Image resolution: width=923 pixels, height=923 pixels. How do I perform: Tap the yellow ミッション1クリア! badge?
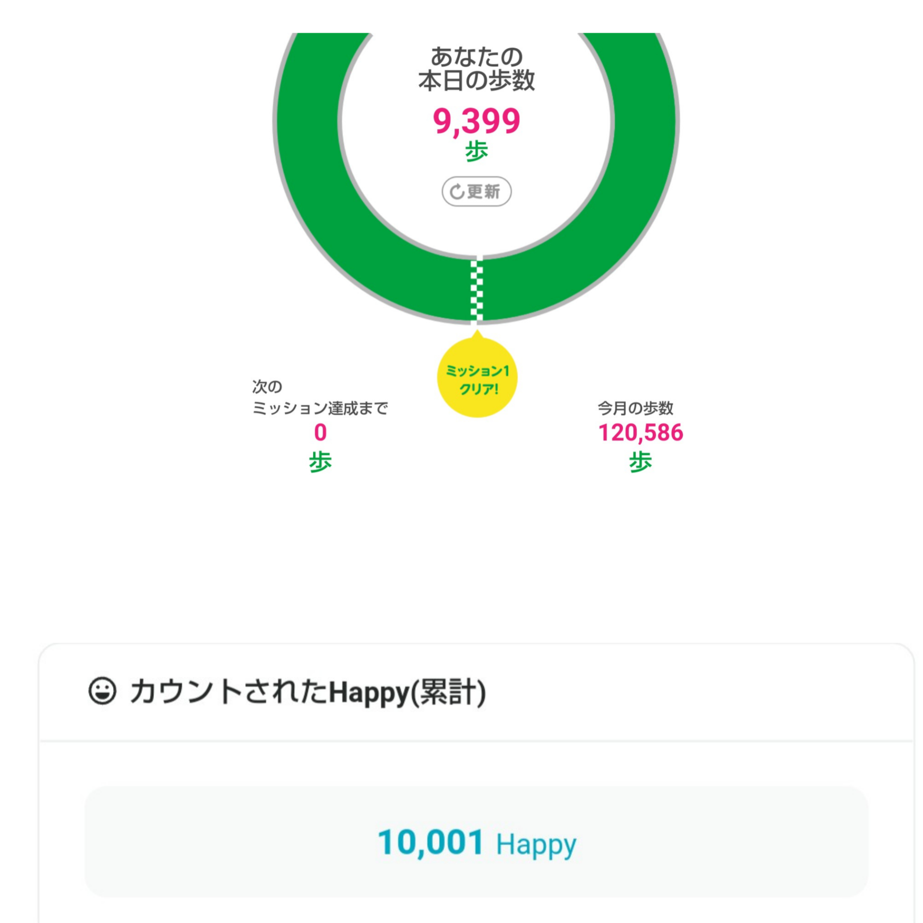pyautogui.click(x=477, y=378)
